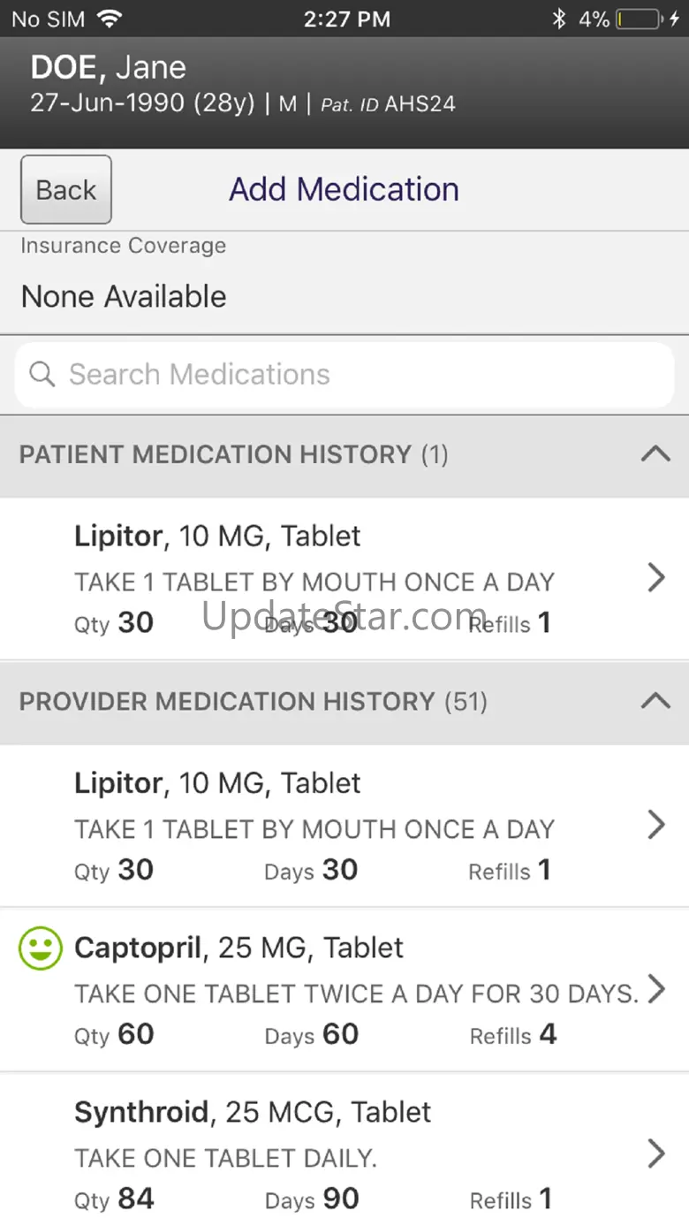Open Patient History Lipitor detail chevron

[x=656, y=578]
